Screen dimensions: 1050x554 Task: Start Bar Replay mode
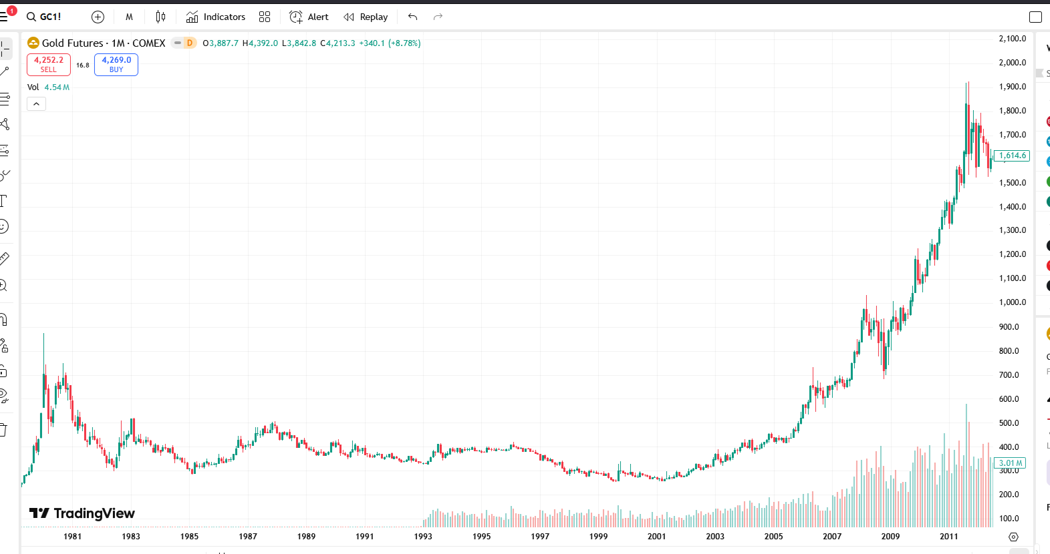click(x=366, y=17)
